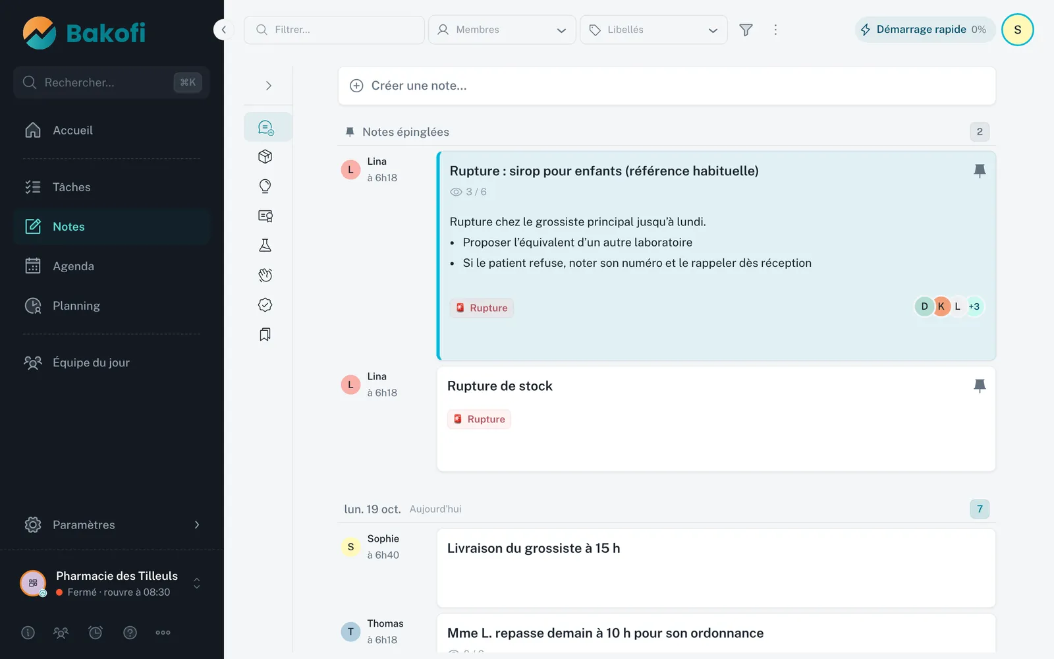Viewport: 1054px width, 659px height.
Task: Click the 3 / 6 views counter
Action: point(468,192)
